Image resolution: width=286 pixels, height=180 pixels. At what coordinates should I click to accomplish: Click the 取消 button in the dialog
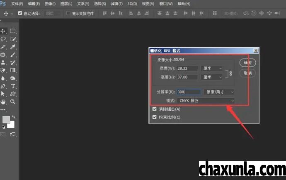pos(247,73)
